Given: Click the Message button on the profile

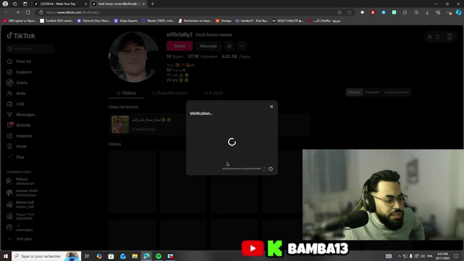Looking at the screenshot, I should [208, 46].
